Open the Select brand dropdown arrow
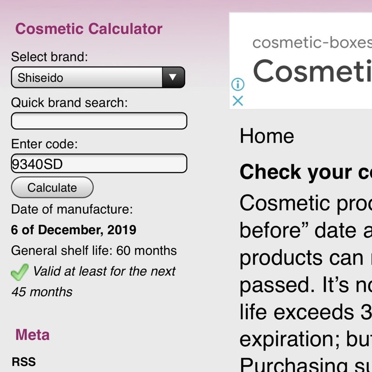Screen dimensions: 372x372 tap(173, 77)
